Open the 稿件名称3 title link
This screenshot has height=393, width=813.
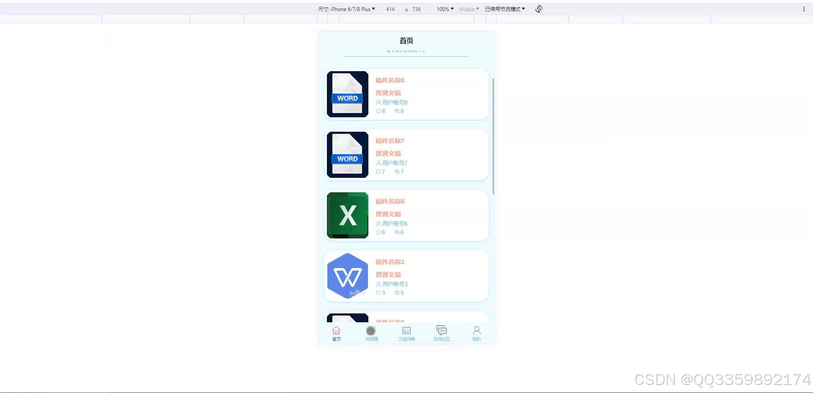click(x=390, y=262)
